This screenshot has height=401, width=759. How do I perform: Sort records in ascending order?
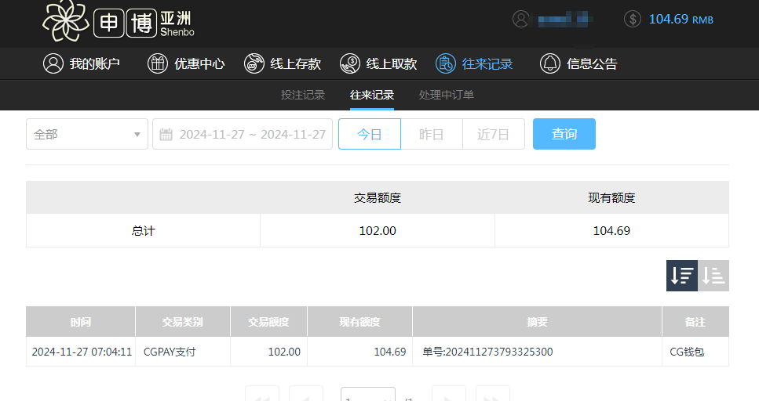(713, 276)
